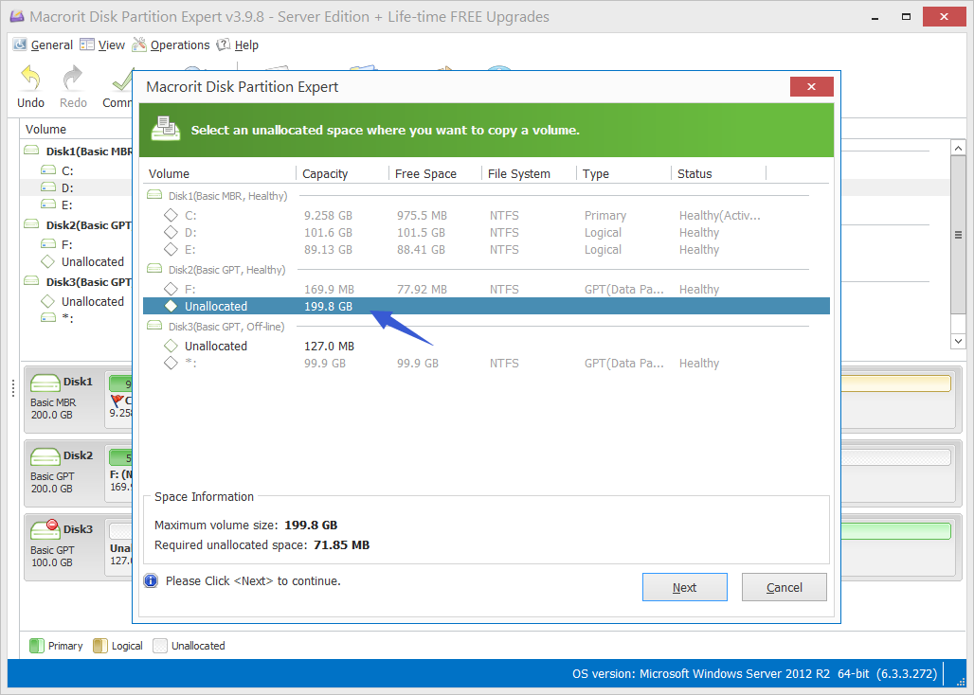The height and width of the screenshot is (695, 974).
Task: Click the D: volume row in dialog
Action: click(x=486, y=233)
